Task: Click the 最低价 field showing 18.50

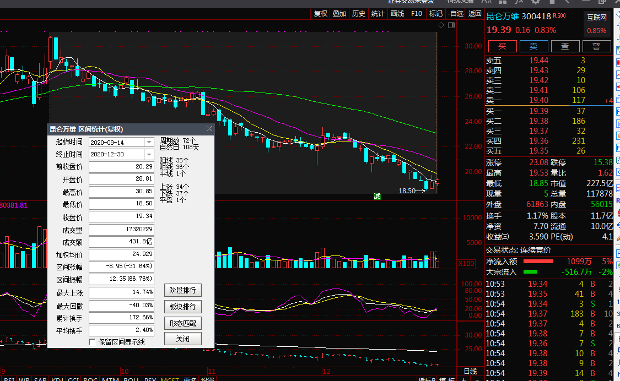Action: [121, 204]
